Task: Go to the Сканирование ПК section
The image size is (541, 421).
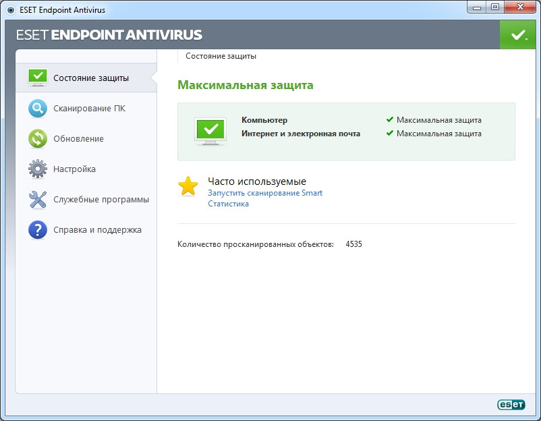Action: click(x=86, y=109)
